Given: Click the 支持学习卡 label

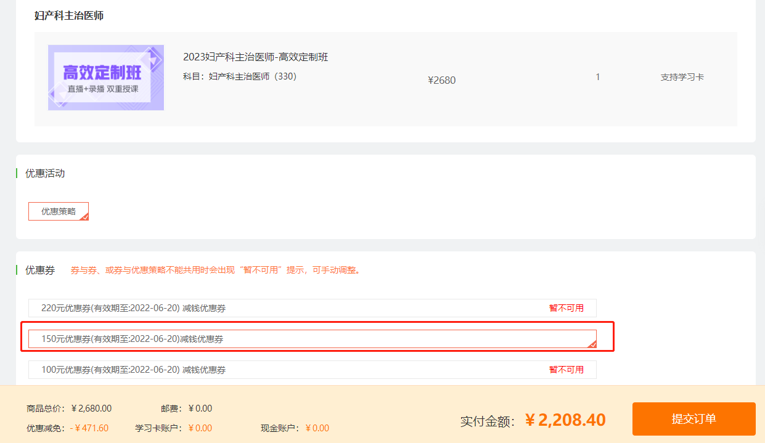Looking at the screenshot, I should tap(682, 78).
